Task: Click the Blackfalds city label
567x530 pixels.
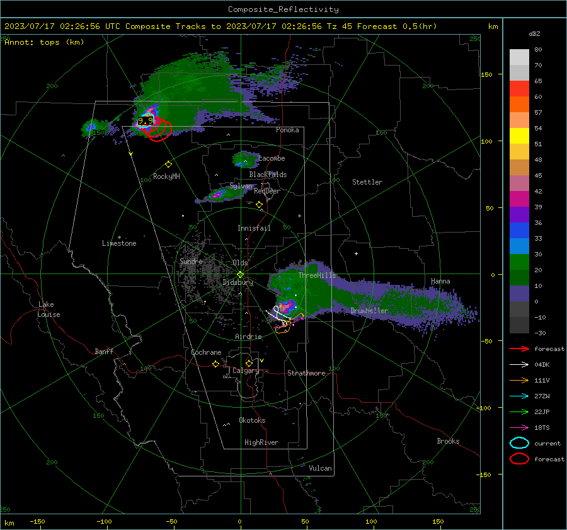Action: [x=268, y=175]
